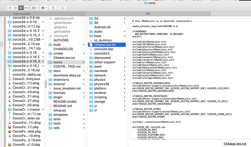Select the cmake folder icon
The width and height of the screenshot is (251, 147).
tap(51, 53)
